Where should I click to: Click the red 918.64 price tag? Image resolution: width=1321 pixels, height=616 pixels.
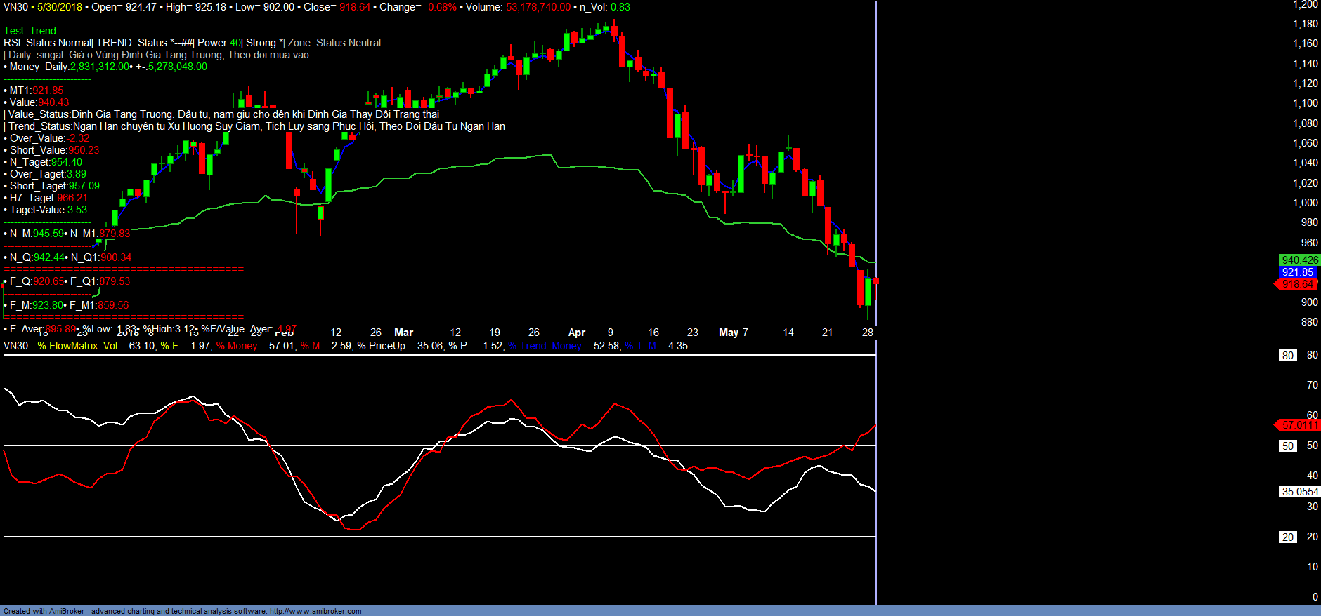[x=1296, y=284]
